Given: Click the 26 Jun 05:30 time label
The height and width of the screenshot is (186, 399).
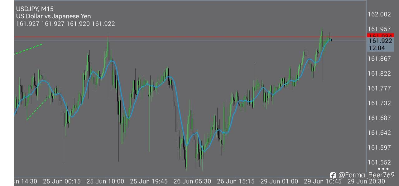Looking at the screenshot, I should pos(192,181).
